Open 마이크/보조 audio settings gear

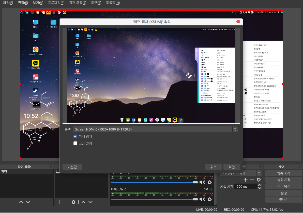(x=210, y=199)
